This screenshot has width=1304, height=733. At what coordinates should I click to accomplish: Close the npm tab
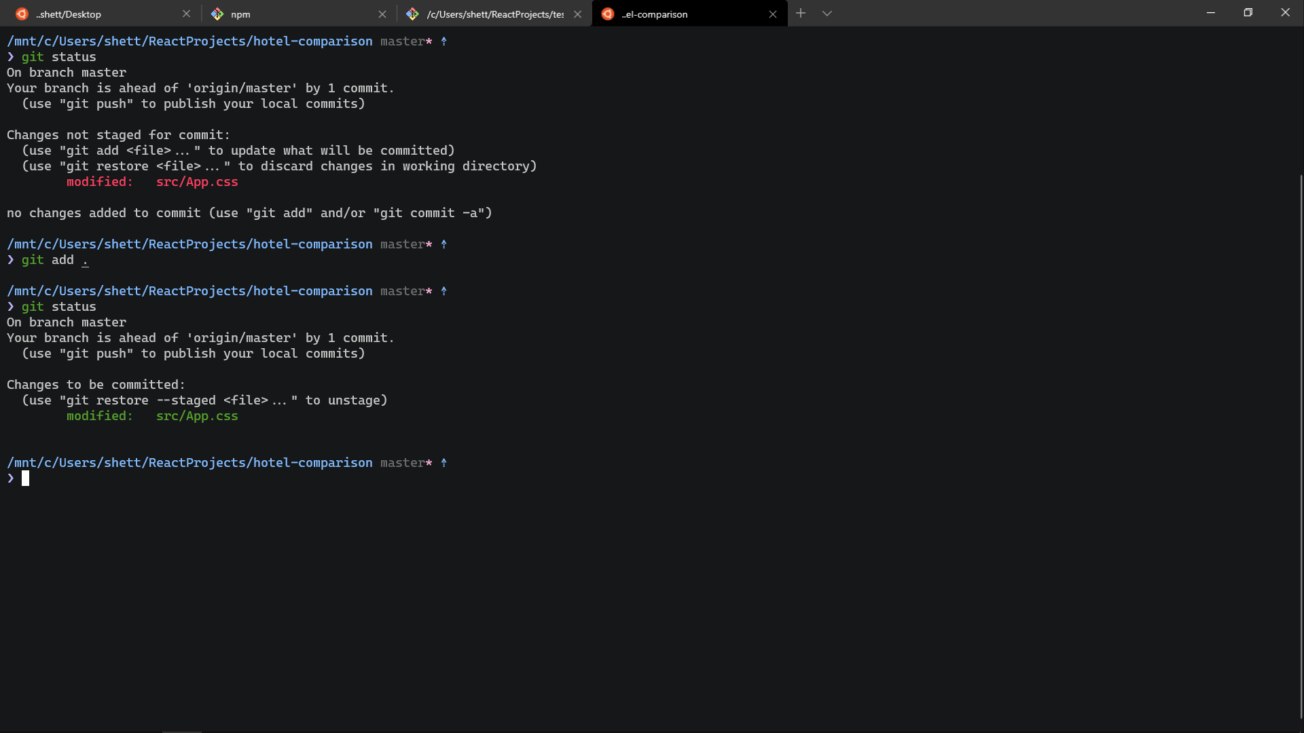point(382,14)
